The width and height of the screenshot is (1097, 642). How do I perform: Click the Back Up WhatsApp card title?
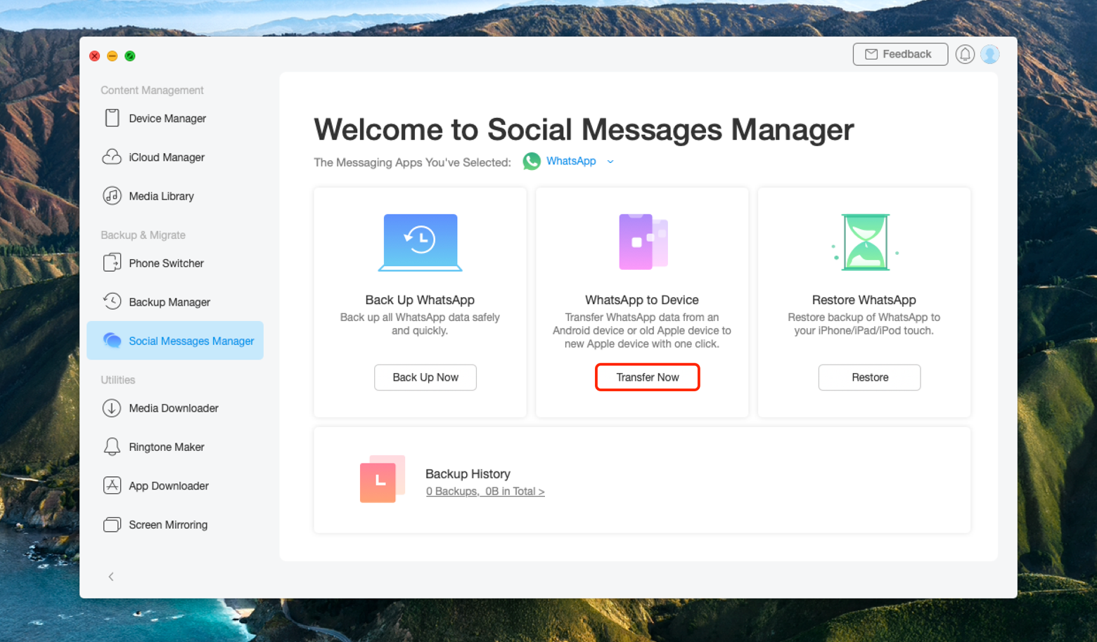pos(420,300)
